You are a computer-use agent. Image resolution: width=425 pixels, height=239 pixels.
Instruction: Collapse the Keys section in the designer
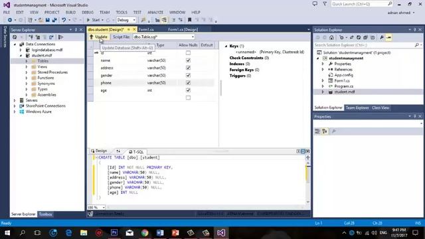coord(226,46)
